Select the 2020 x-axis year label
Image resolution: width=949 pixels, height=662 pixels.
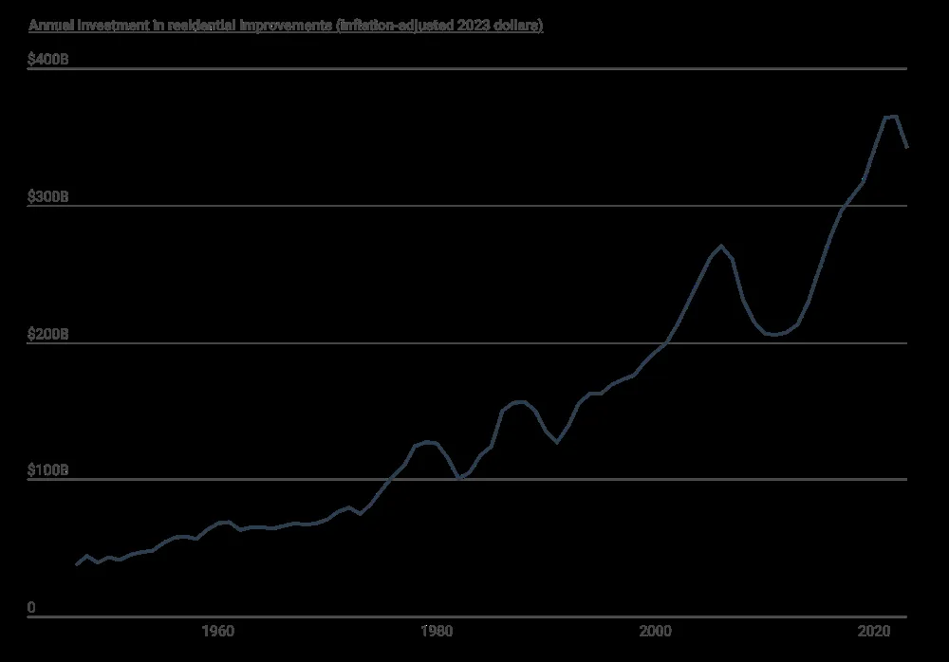tap(873, 631)
